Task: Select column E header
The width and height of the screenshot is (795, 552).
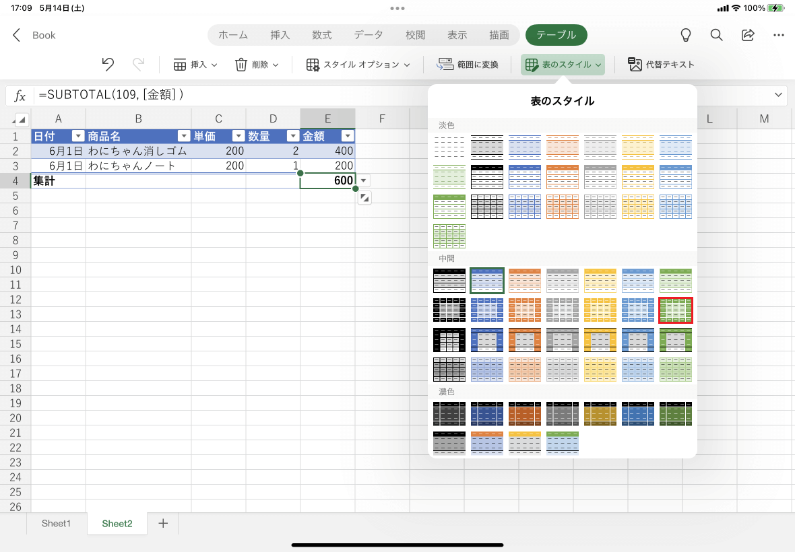Action: [327, 118]
